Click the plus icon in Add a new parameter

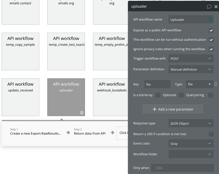pyautogui.click(x=154, y=109)
